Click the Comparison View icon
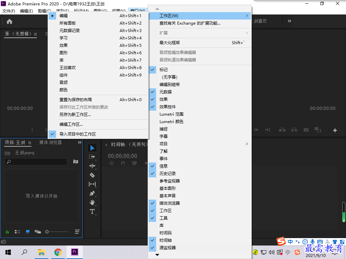Screen dimensions: 346x259 tap(318, 130)
